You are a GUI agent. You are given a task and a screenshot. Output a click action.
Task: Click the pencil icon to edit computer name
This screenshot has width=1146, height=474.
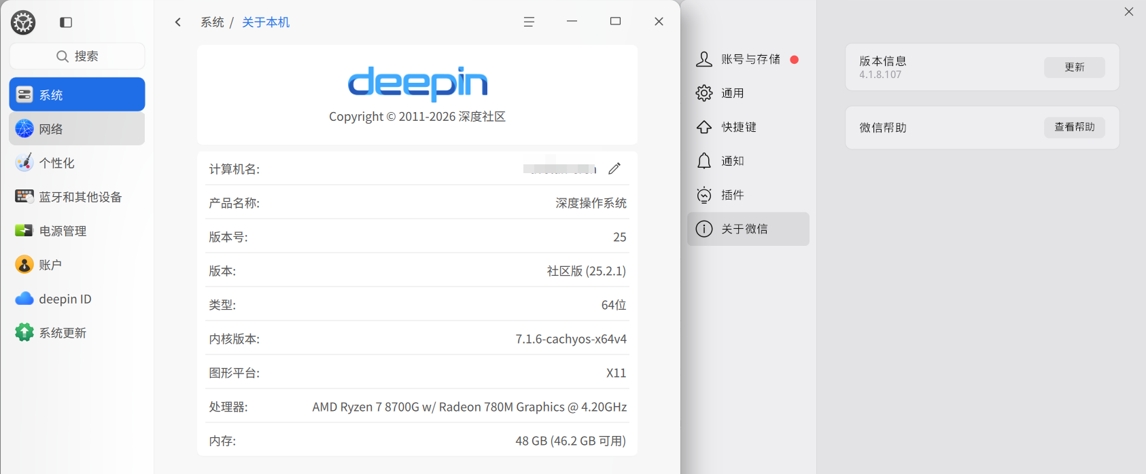coord(614,168)
